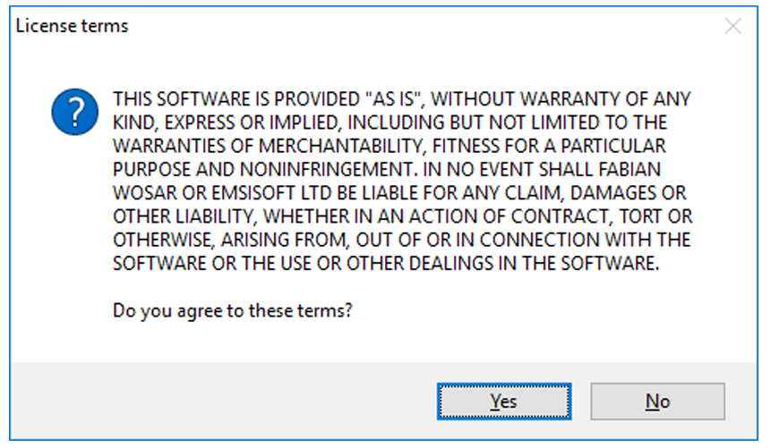771x448 pixels.
Task: Click the line starting "THIS SOFTWARE IS PROVIDED"
Action: [x=402, y=99]
